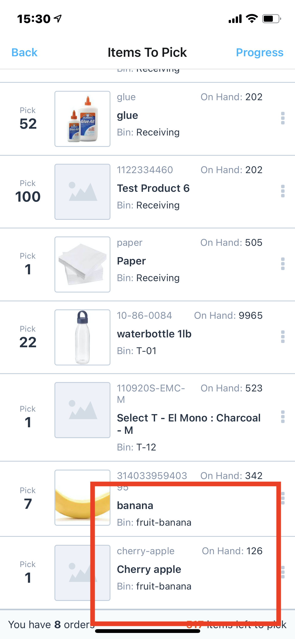Image resolution: width=295 pixels, height=639 pixels.
Task: Open the three-dot menu for Cherry apple
Action: (283, 572)
